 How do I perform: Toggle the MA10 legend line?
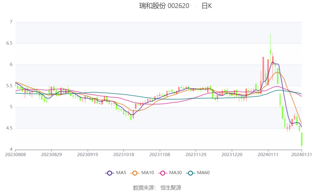pyautogui.click(x=142, y=173)
